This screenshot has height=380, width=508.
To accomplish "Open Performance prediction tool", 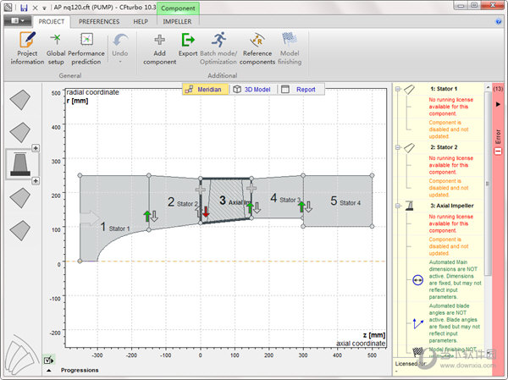I will [x=86, y=48].
